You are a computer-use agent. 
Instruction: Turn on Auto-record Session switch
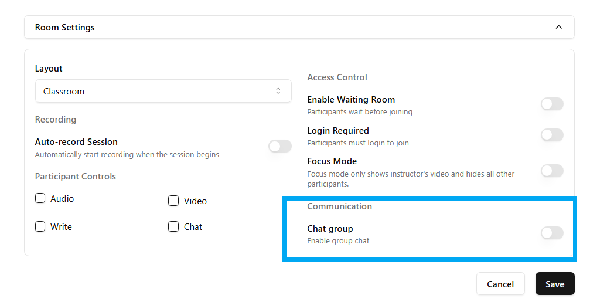(279, 146)
